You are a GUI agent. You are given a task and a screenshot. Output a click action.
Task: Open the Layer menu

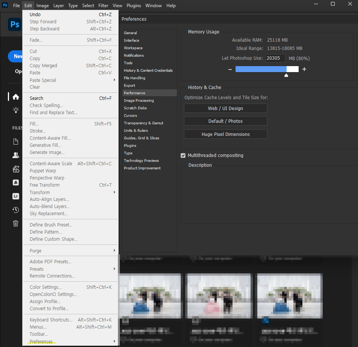(x=59, y=6)
